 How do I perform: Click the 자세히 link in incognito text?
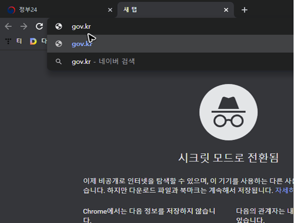point(284,191)
